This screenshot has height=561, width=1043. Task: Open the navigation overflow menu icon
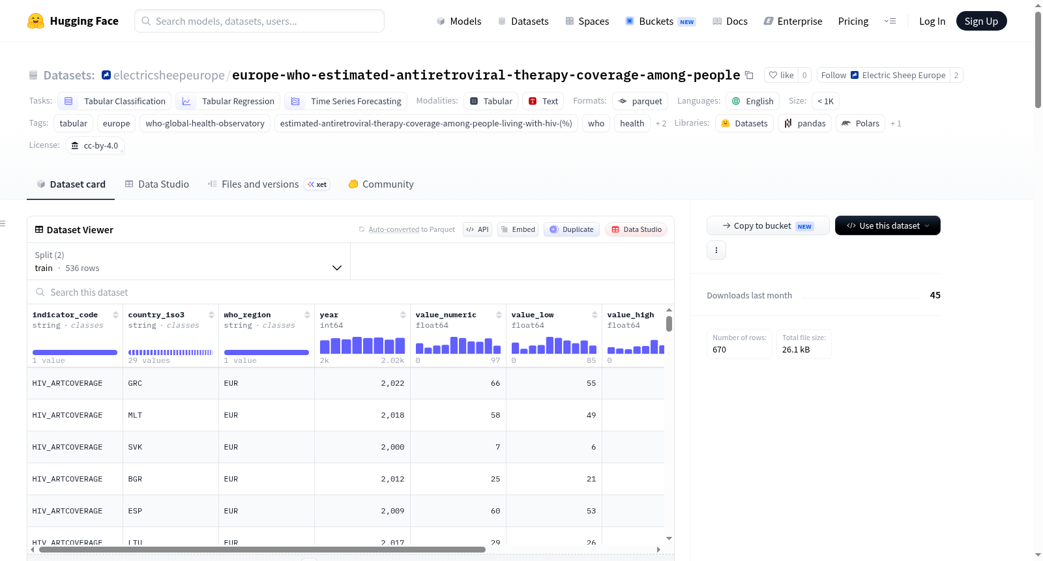[x=890, y=21]
